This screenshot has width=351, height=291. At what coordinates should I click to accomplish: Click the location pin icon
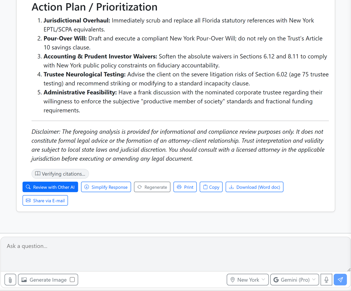click(233, 280)
